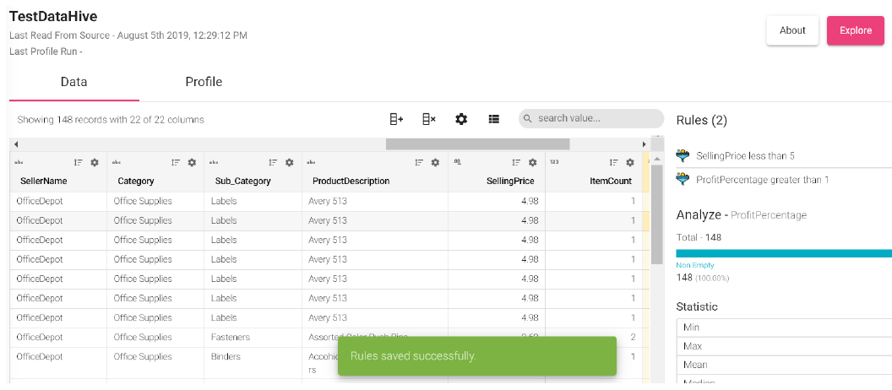Click sort icon on SellerName column
Image resolution: width=892 pixels, height=390 pixels.
(x=78, y=162)
